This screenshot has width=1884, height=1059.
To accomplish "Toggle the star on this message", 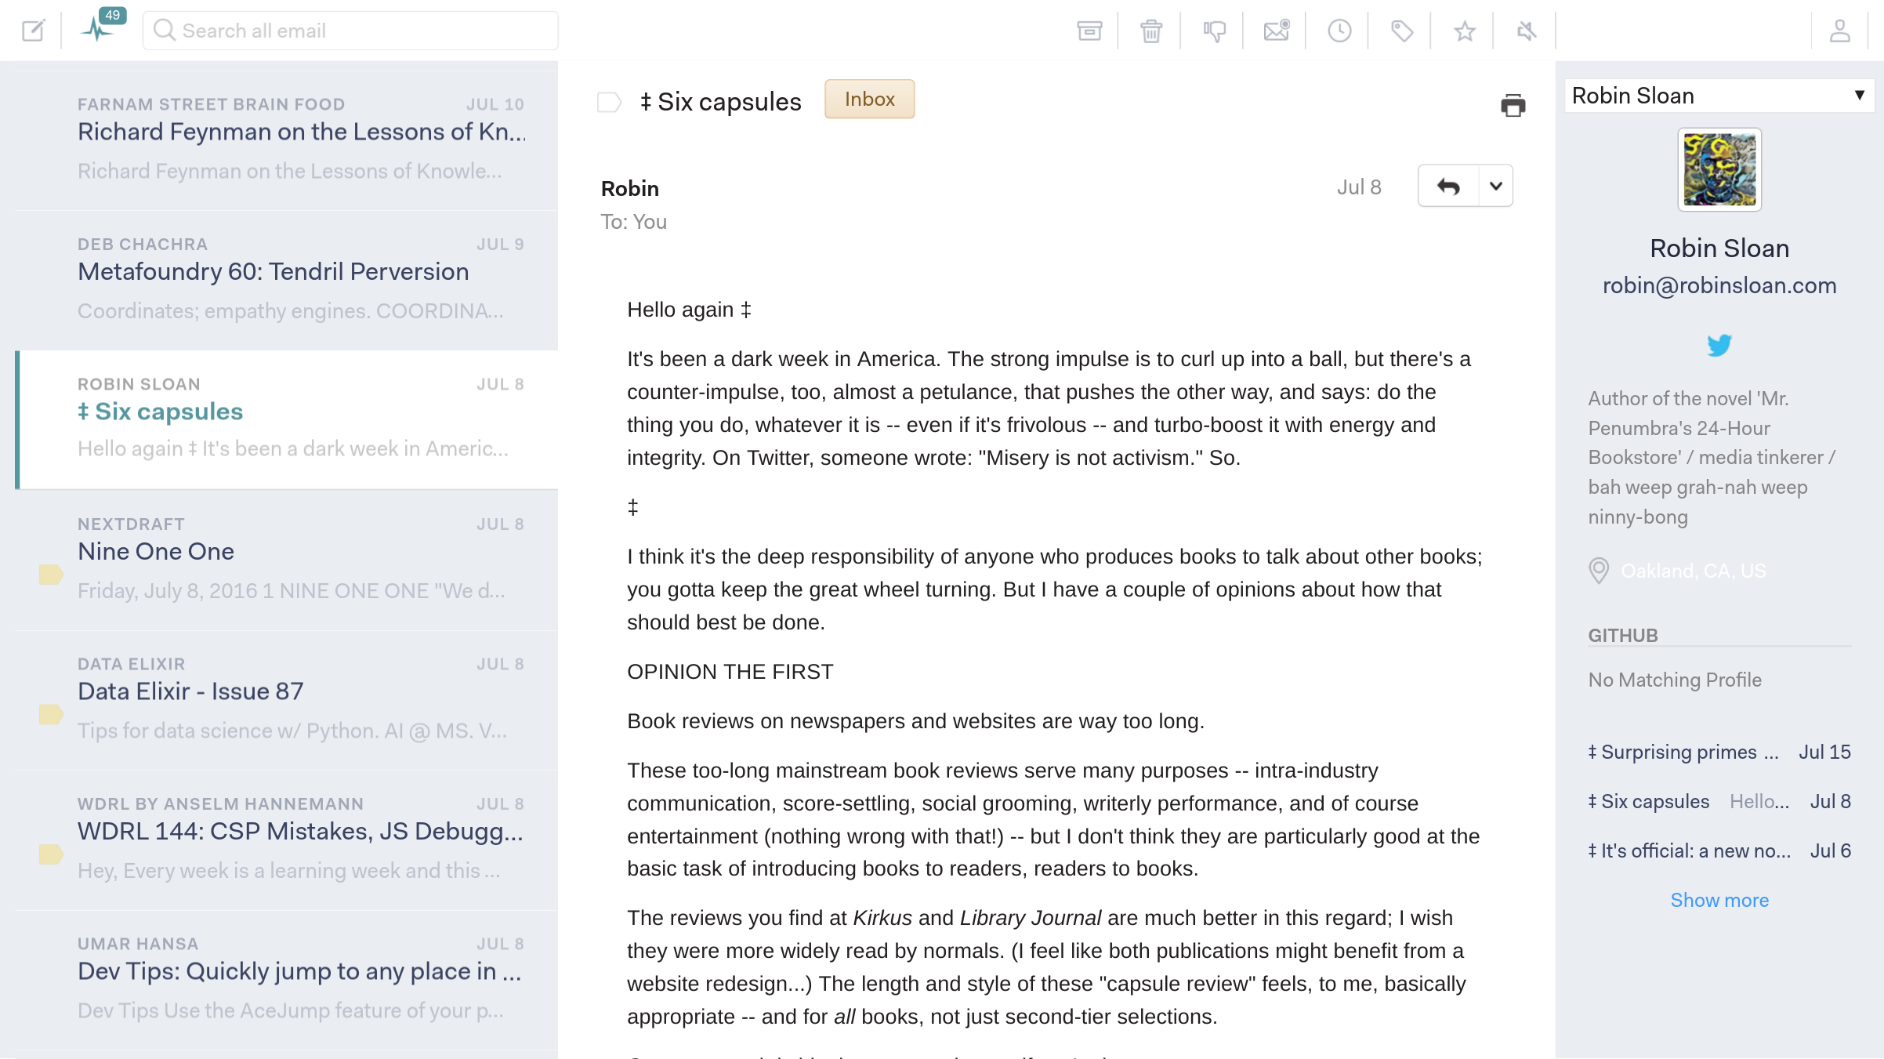I will pyautogui.click(x=1465, y=31).
